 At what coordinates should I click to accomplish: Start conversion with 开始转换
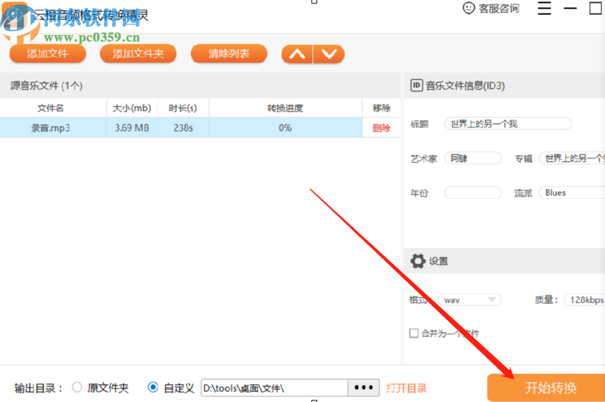(546, 388)
